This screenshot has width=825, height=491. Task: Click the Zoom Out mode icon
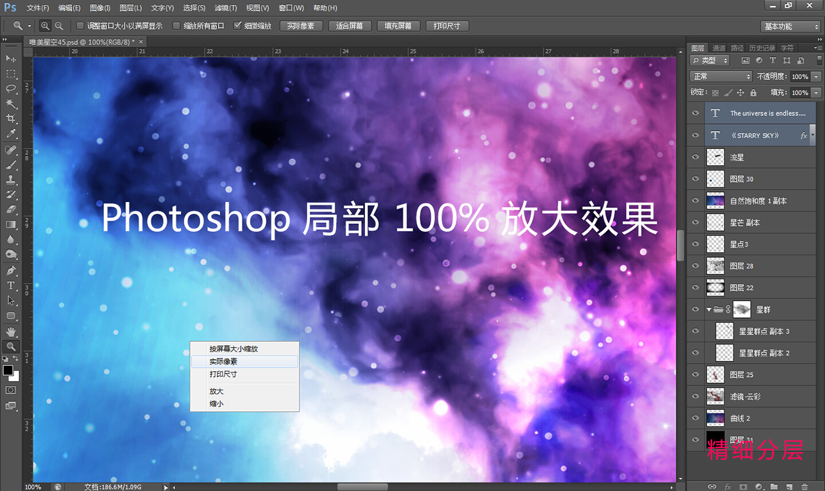(x=59, y=26)
